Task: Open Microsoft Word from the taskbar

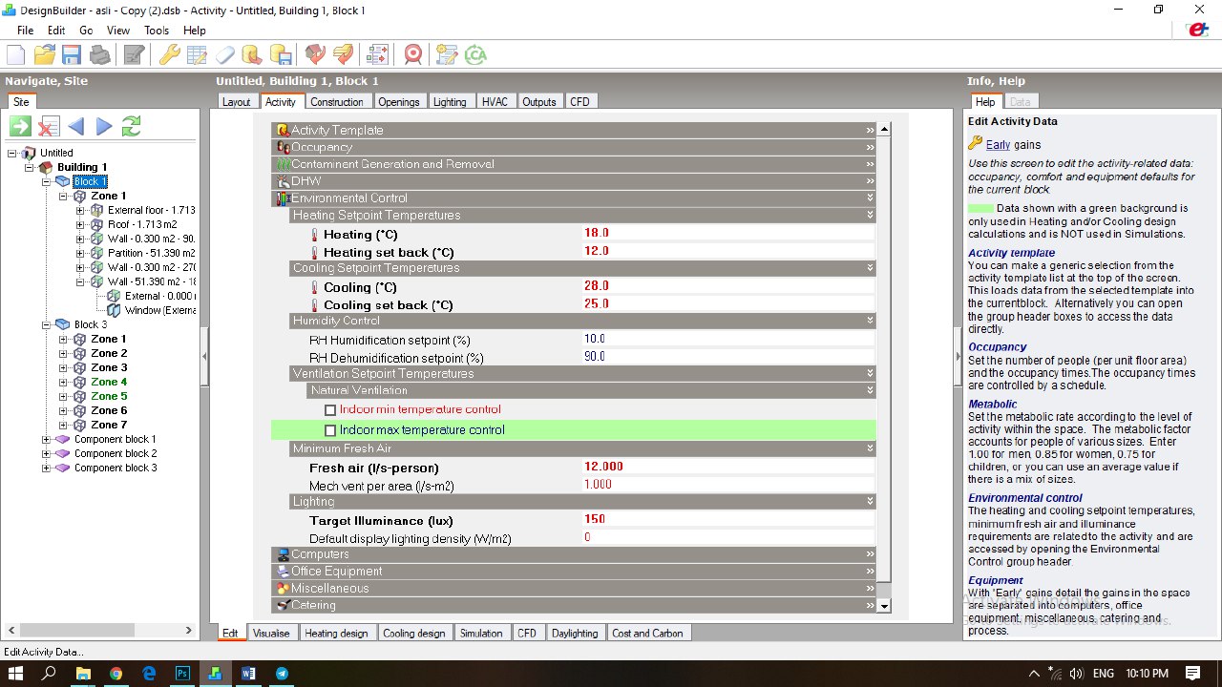Action: tap(248, 674)
